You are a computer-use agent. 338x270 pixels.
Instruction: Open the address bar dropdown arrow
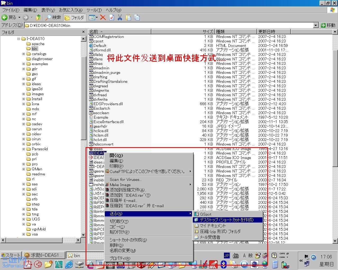click(316, 25)
